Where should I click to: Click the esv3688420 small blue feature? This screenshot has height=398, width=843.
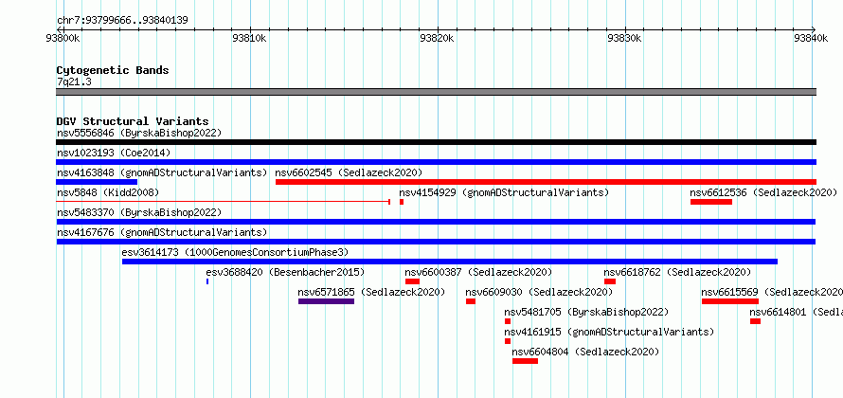tap(207, 281)
